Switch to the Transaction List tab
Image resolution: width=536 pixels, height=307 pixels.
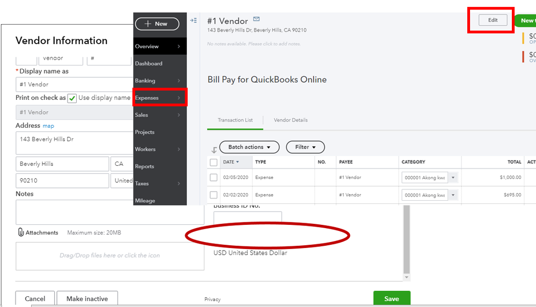(235, 120)
